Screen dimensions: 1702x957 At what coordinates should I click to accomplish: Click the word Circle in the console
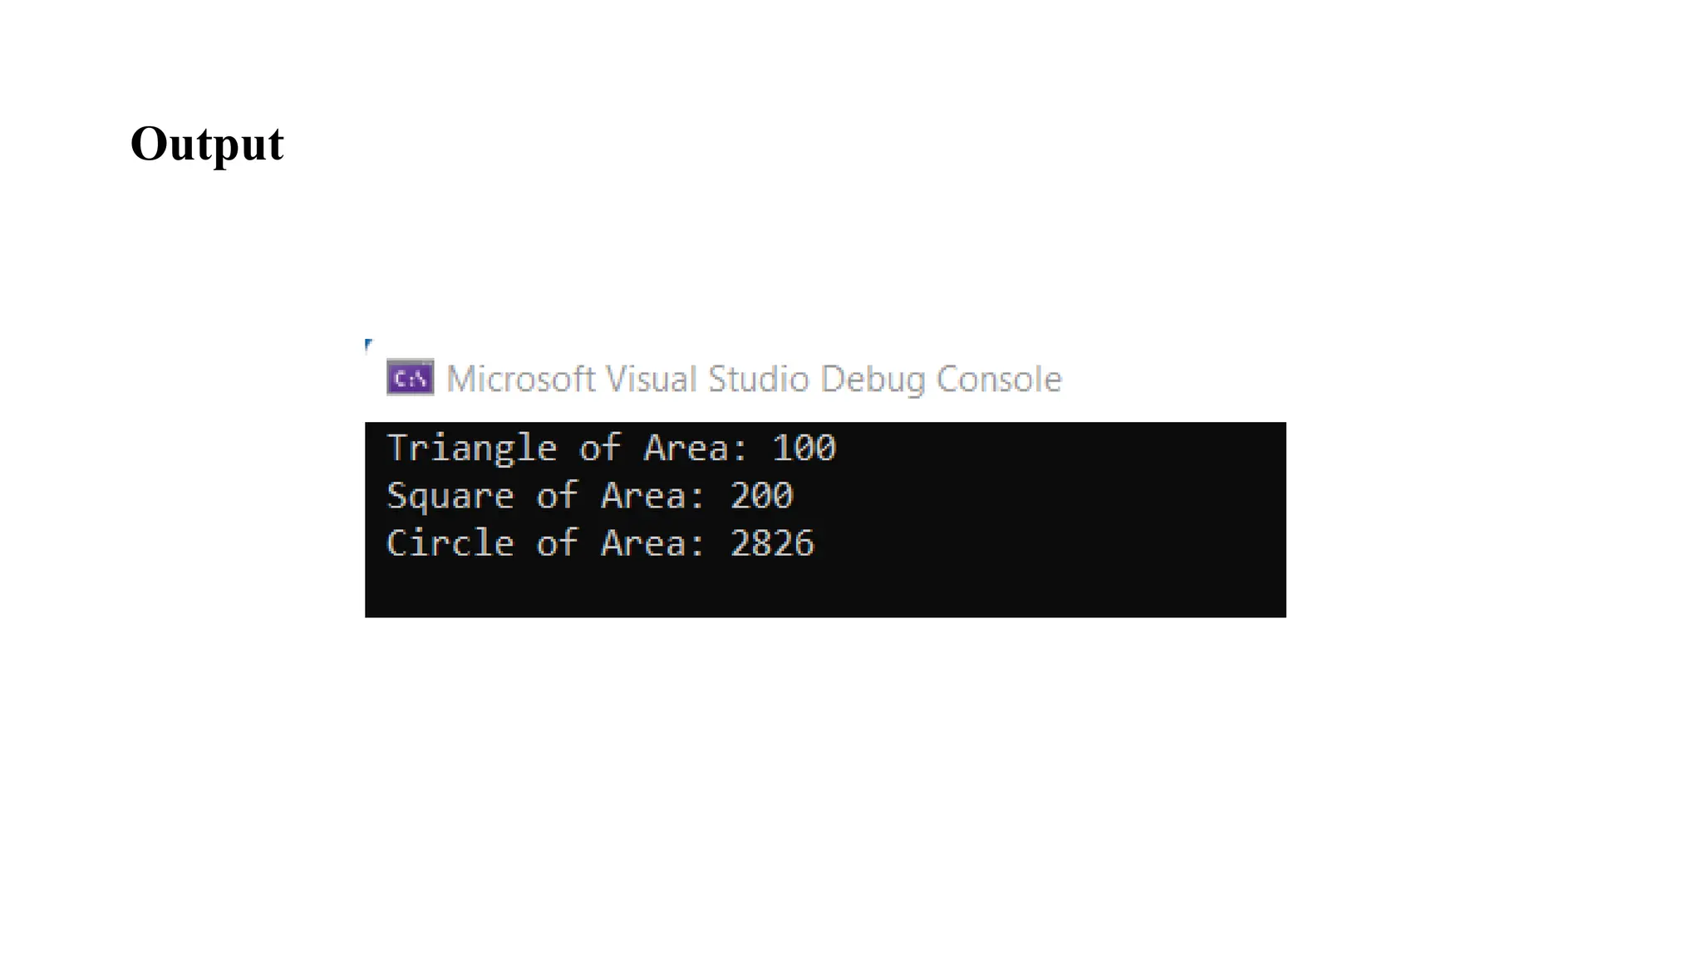pyautogui.click(x=450, y=543)
